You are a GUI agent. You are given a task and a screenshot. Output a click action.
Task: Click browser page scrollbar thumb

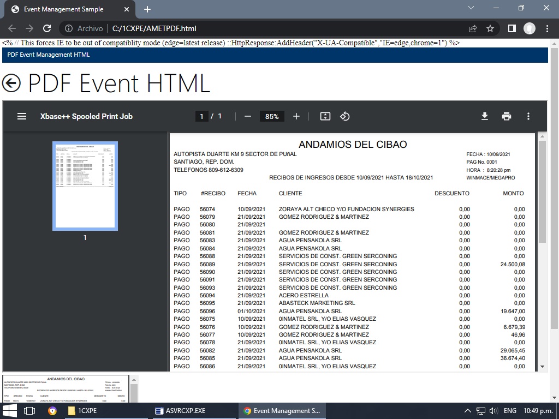point(554,188)
